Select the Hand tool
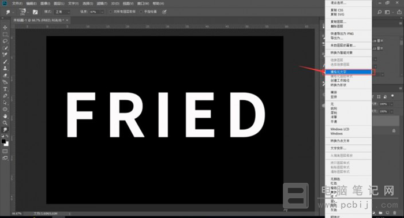This screenshot has width=404, height=218. (x=5, y=116)
